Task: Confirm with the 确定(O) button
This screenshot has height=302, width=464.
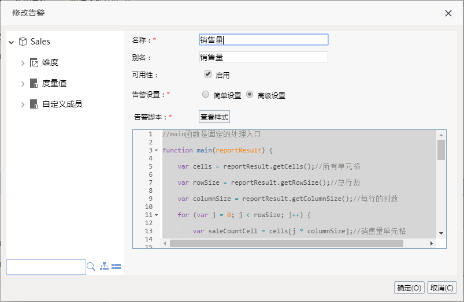Action: point(409,288)
